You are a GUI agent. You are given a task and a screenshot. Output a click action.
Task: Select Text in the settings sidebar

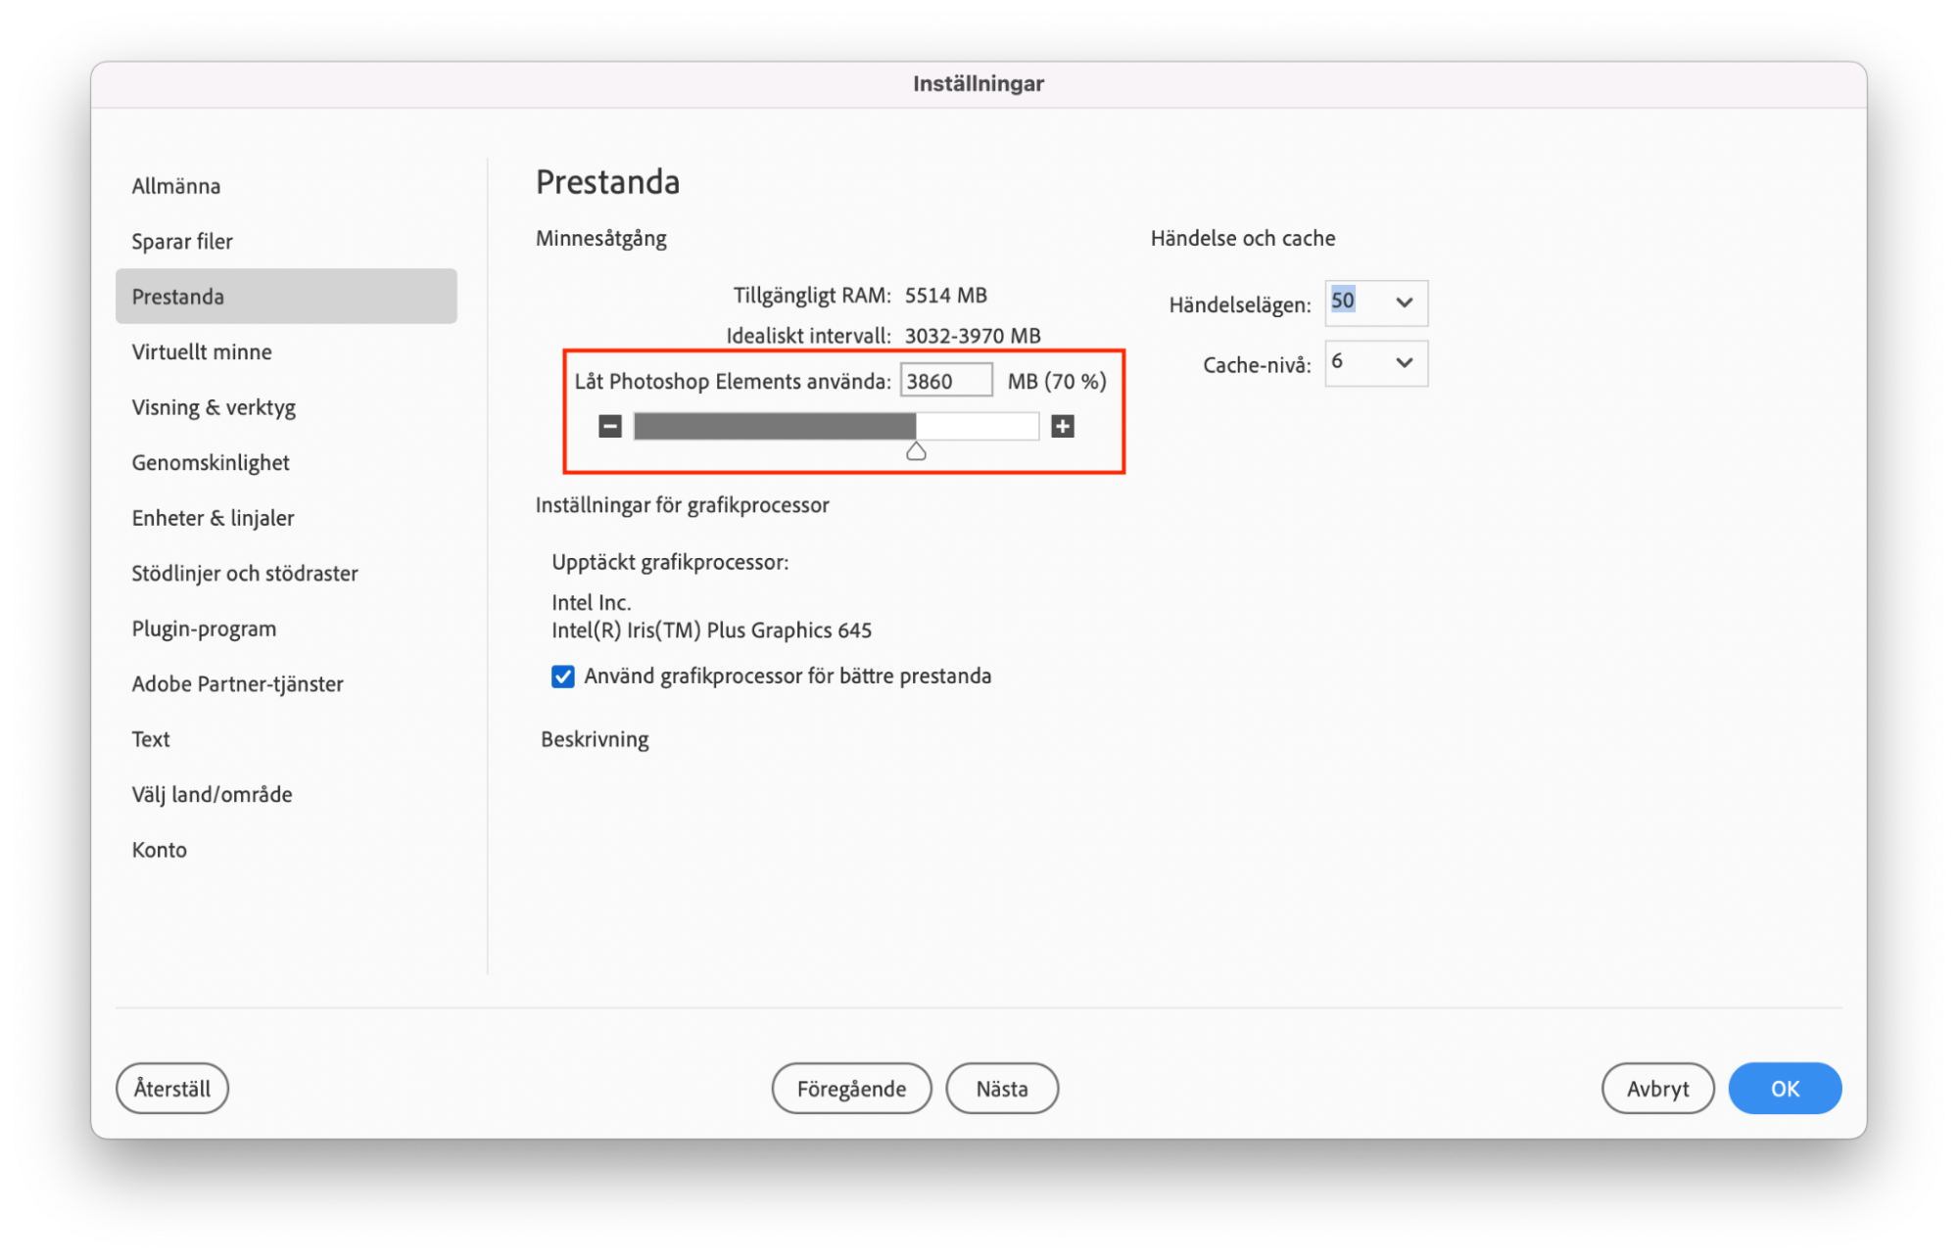pyautogui.click(x=286, y=739)
